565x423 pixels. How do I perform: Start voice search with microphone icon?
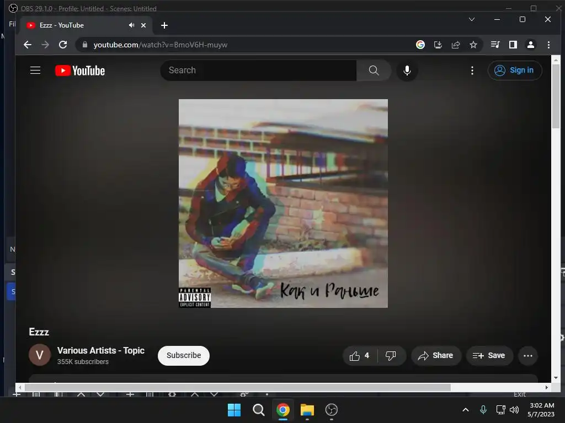coord(407,70)
